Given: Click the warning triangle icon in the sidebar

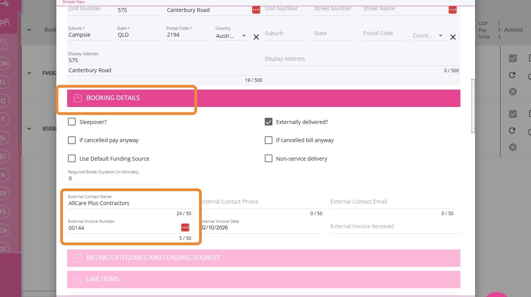Looking at the screenshot, I should (x=4, y=44).
